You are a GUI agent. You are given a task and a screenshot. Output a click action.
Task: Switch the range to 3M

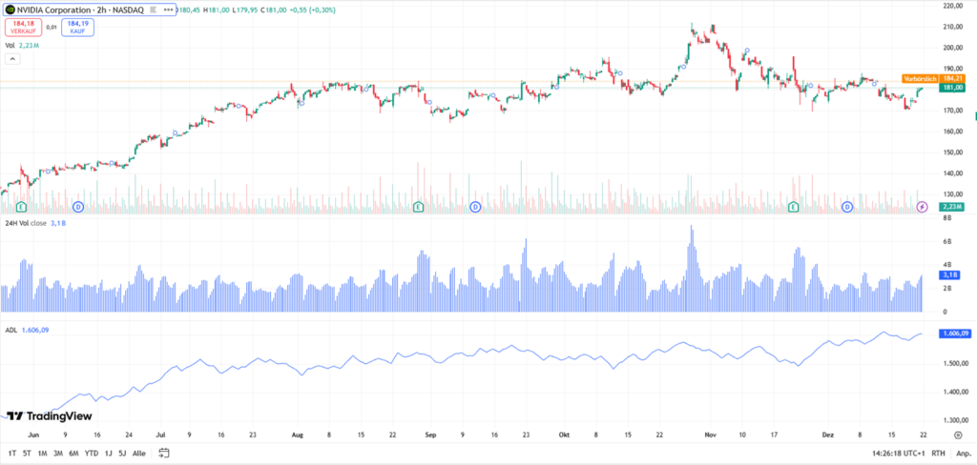[58, 454]
